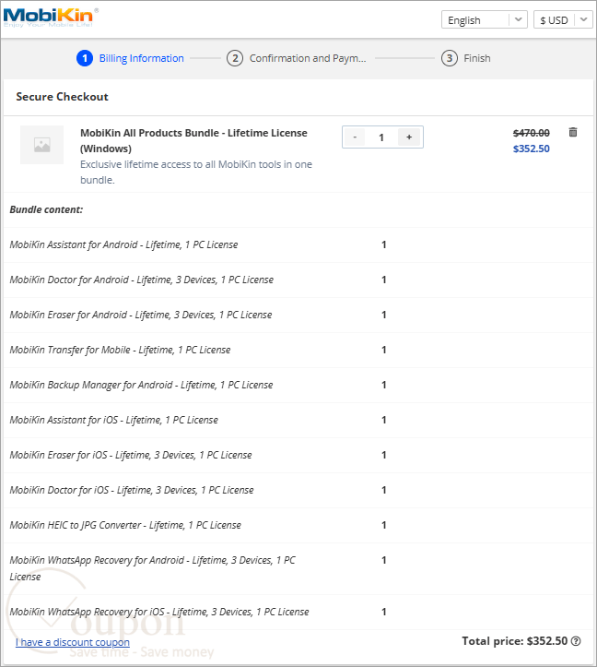
Task: Click 'MobiKin Backup Manager for Android' row
Action: click(x=298, y=385)
